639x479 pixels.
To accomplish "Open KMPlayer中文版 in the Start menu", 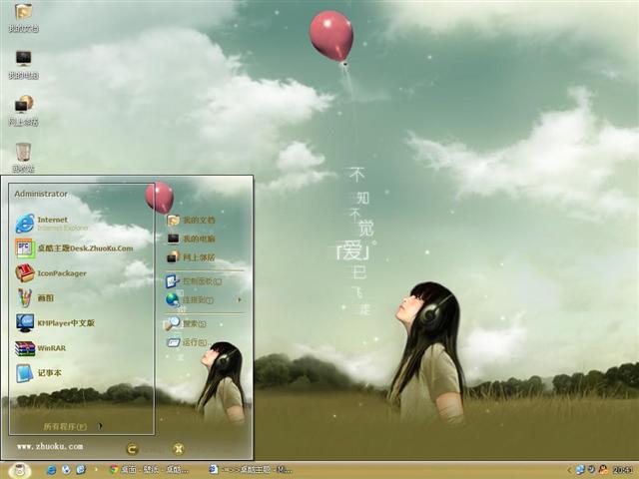I will click(55, 323).
